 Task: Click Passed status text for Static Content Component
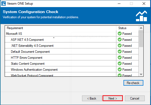click(x=127, y=63)
